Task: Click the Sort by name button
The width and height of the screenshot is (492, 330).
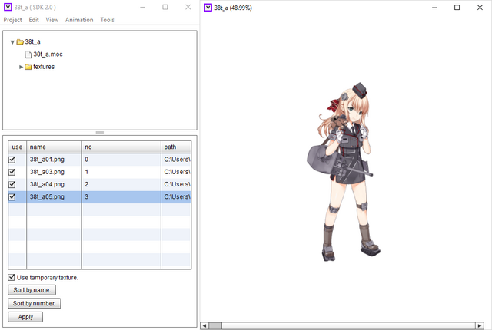Action: click(32, 290)
